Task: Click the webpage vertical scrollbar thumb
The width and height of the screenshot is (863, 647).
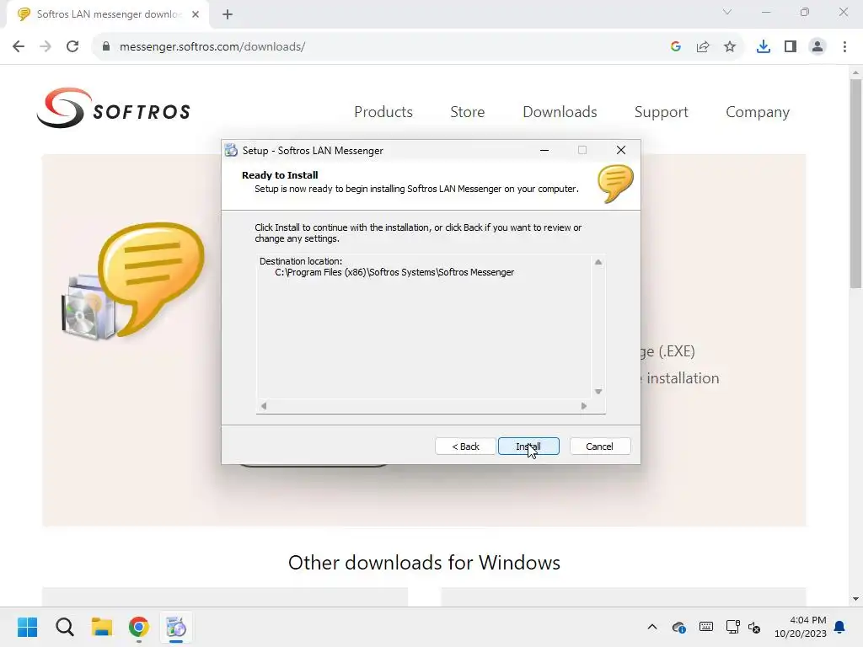Action: 855,183
